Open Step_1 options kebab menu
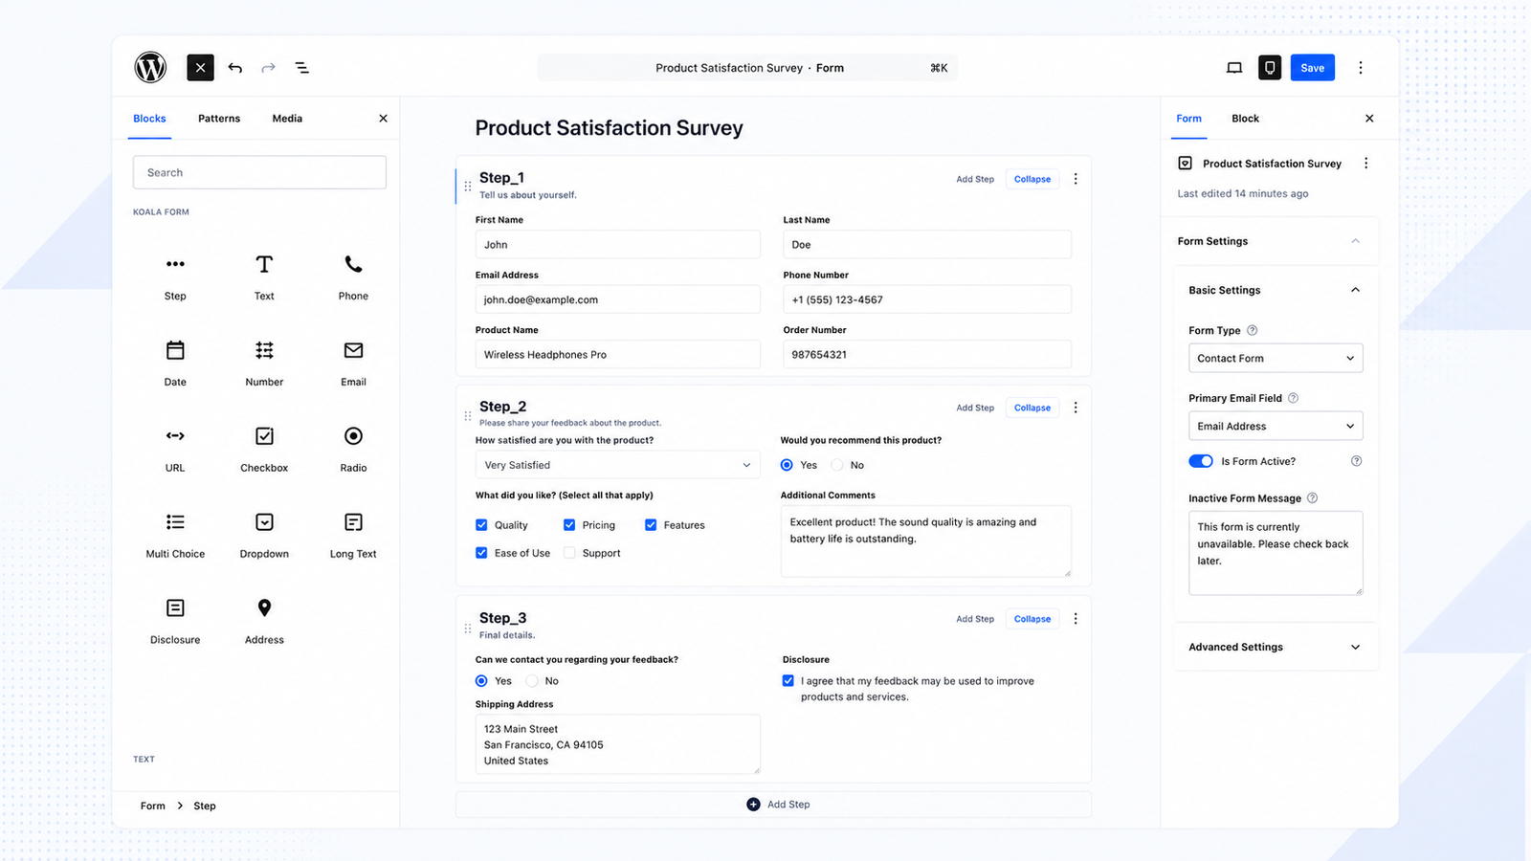This screenshot has height=861, width=1531. 1076,179
